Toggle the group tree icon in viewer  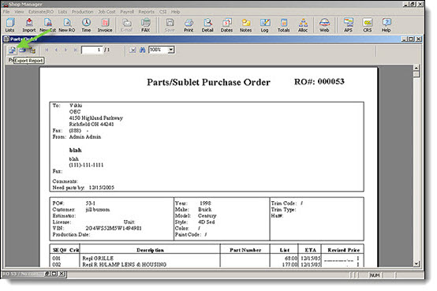[x=32, y=50]
